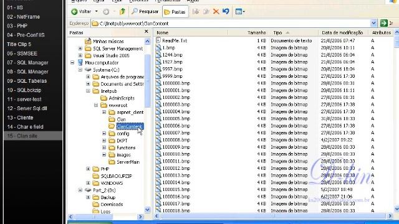The image size is (399, 224).
Task: Click the Voltar back button
Action: pos(81,12)
